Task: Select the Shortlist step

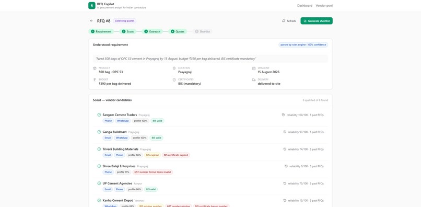Action: pos(203,31)
